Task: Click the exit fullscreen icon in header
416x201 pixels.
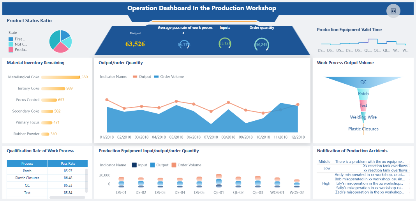Action: point(393,11)
